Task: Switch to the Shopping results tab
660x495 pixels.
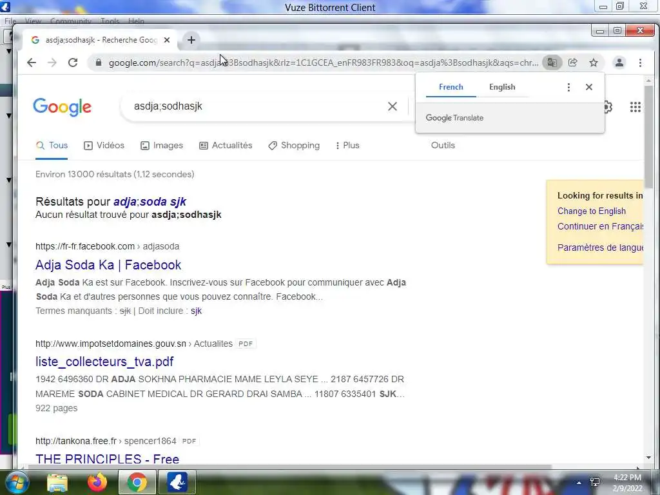Action: 294,146
